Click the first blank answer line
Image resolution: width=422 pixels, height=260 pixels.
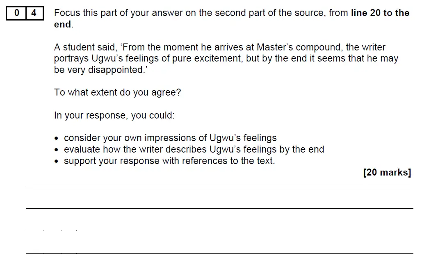tap(219, 186)
